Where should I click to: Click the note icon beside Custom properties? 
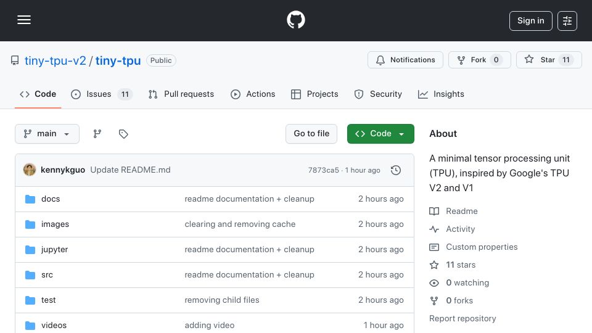point(434,247)
